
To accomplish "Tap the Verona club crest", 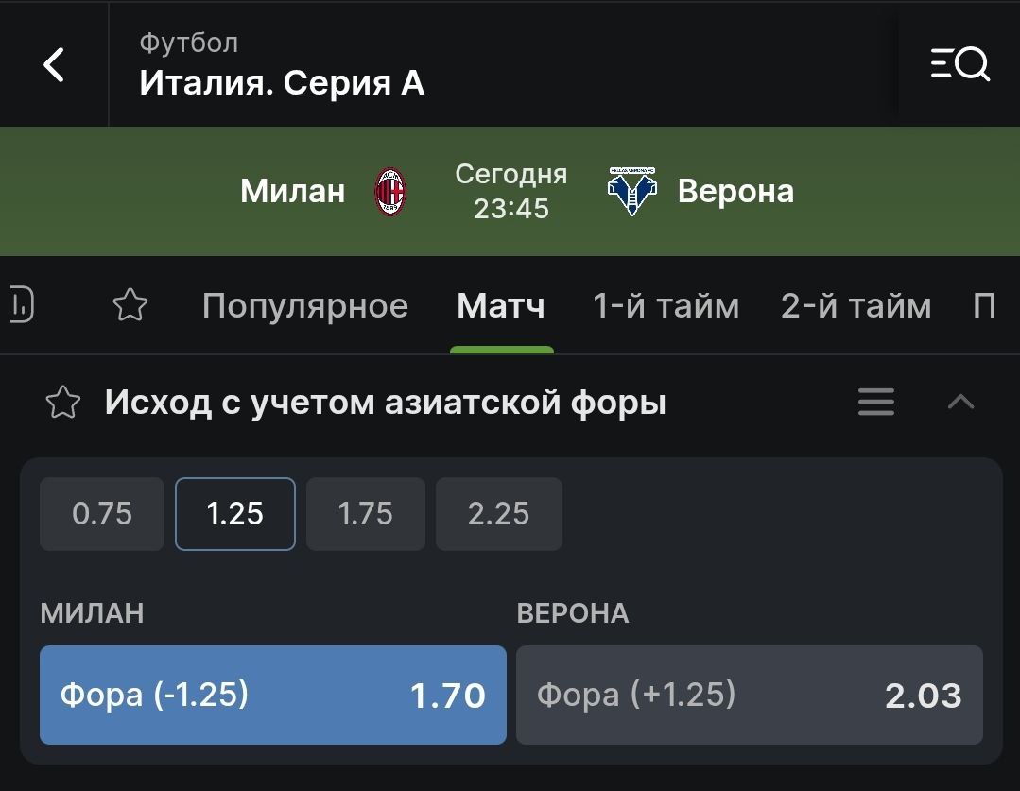I will click(x=631, y=191).
